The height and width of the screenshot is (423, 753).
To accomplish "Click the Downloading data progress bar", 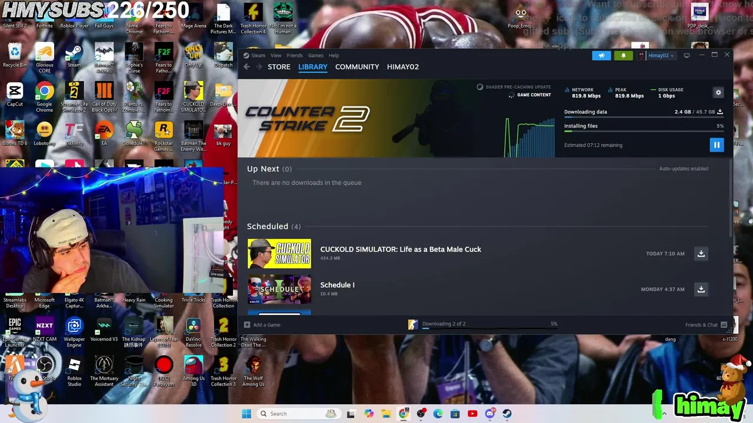I will tap(644, 117).
